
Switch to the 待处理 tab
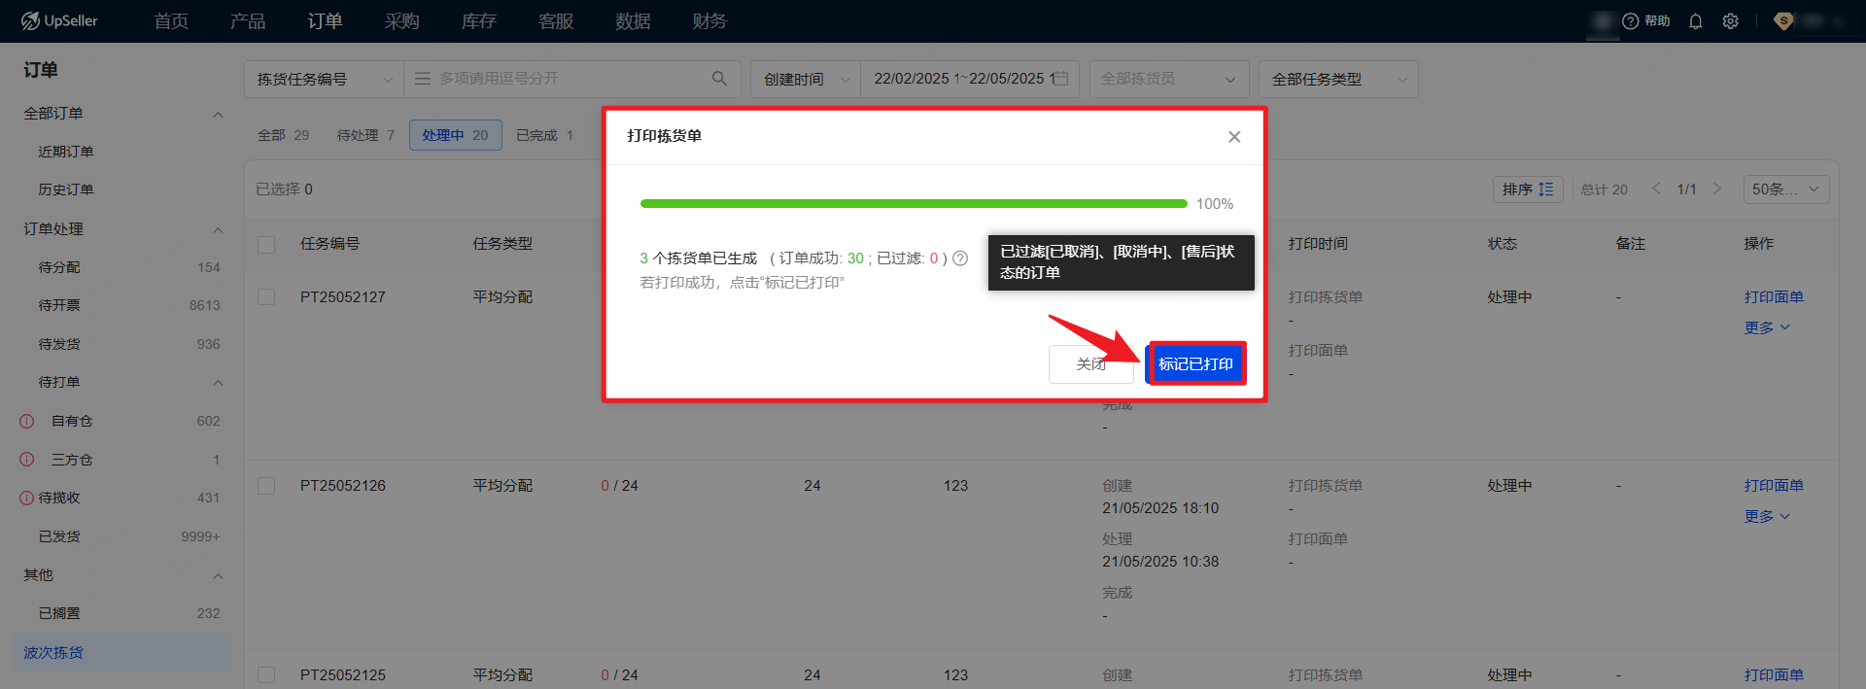click(365, 135)
